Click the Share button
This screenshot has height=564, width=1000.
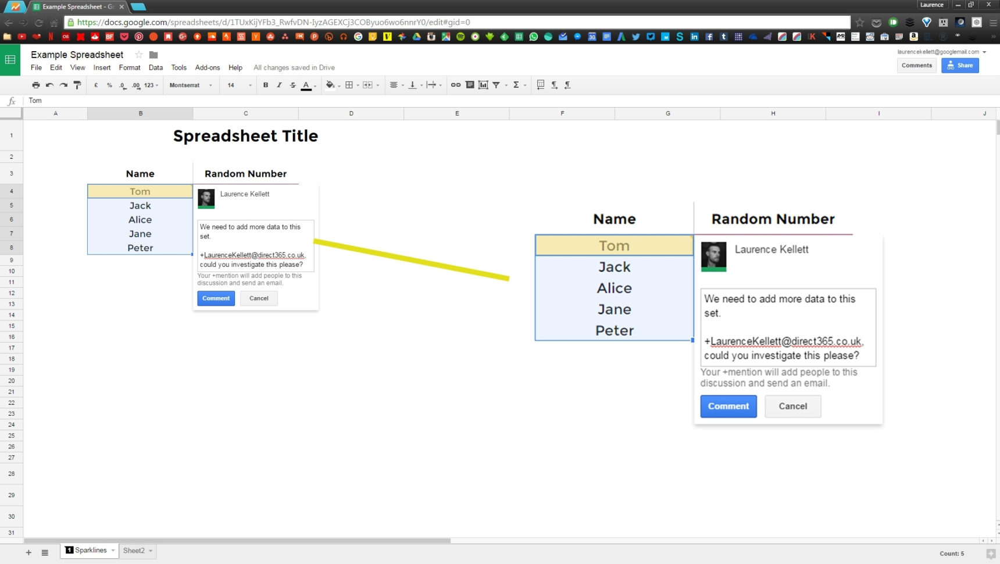pos(960,65)
